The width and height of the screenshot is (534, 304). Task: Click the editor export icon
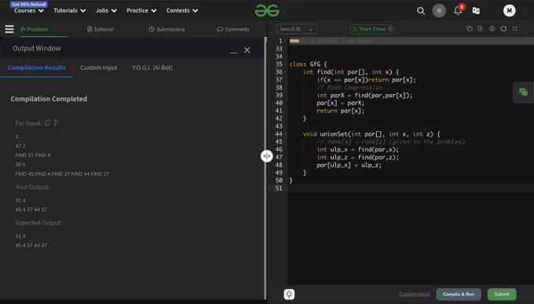[481, 29]
